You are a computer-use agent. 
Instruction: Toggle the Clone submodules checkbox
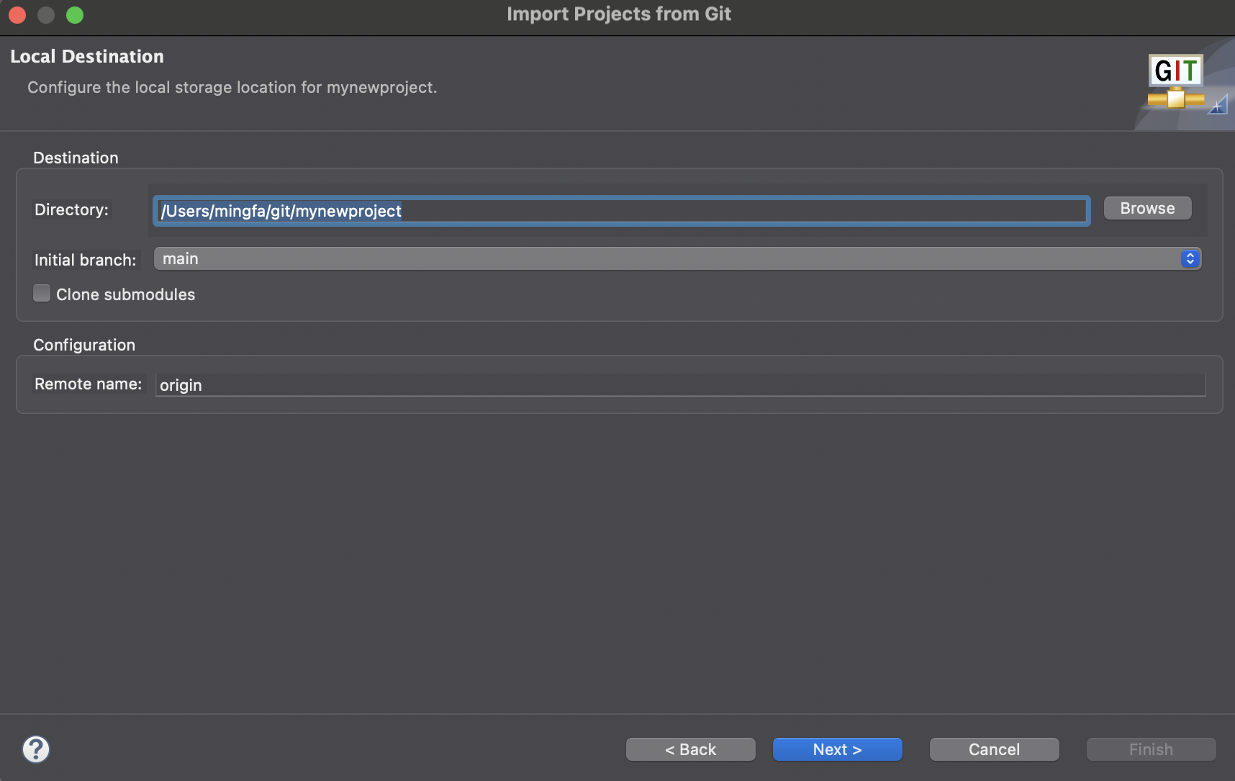point(42,294)
